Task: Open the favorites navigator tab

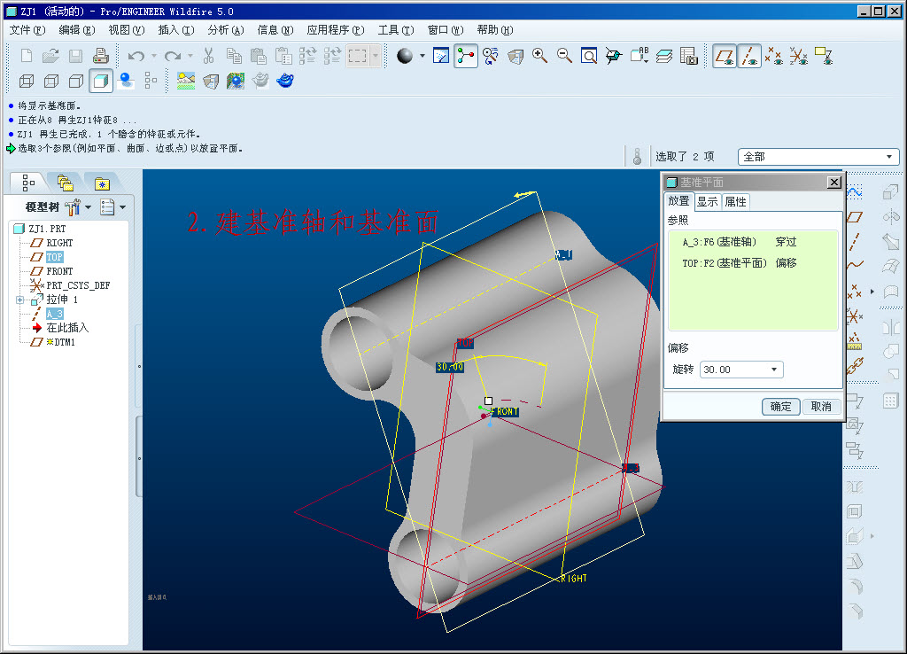Action: point(102,183)
